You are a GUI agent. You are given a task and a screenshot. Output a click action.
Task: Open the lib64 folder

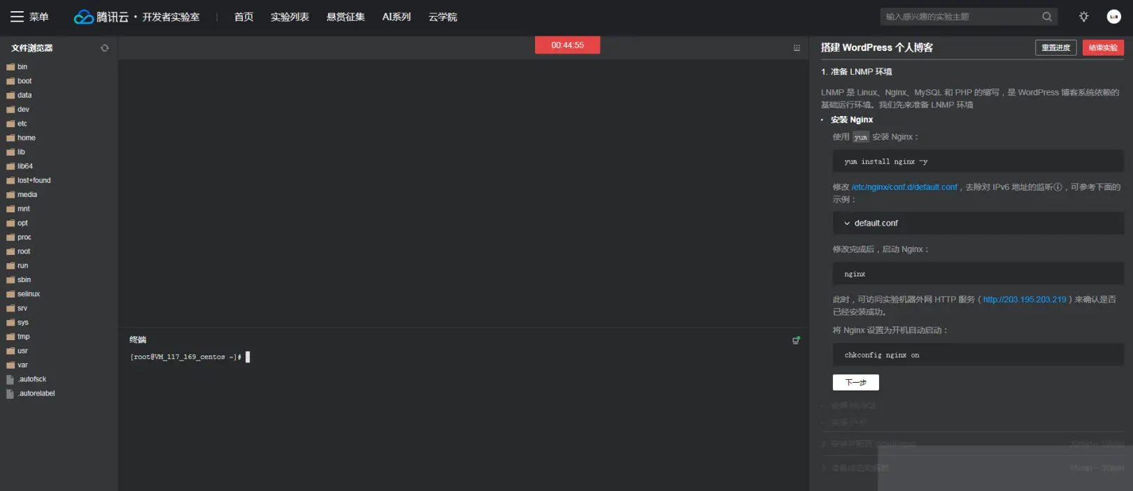20,166
